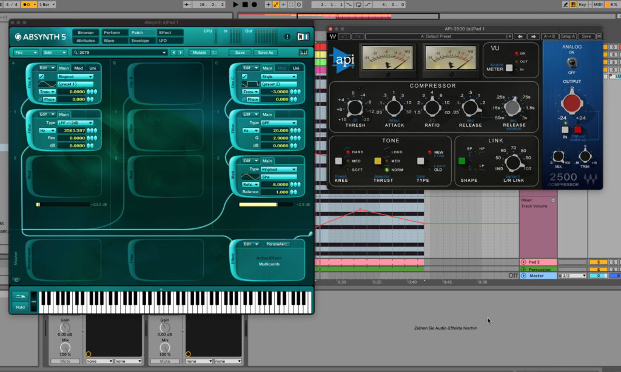Click Save As in Absynth
This screenshot has height=372, width=621.
click(266, 52)
